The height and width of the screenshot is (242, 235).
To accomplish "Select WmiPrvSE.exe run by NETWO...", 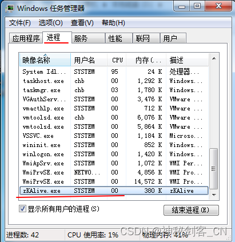I will click(114, 172).
